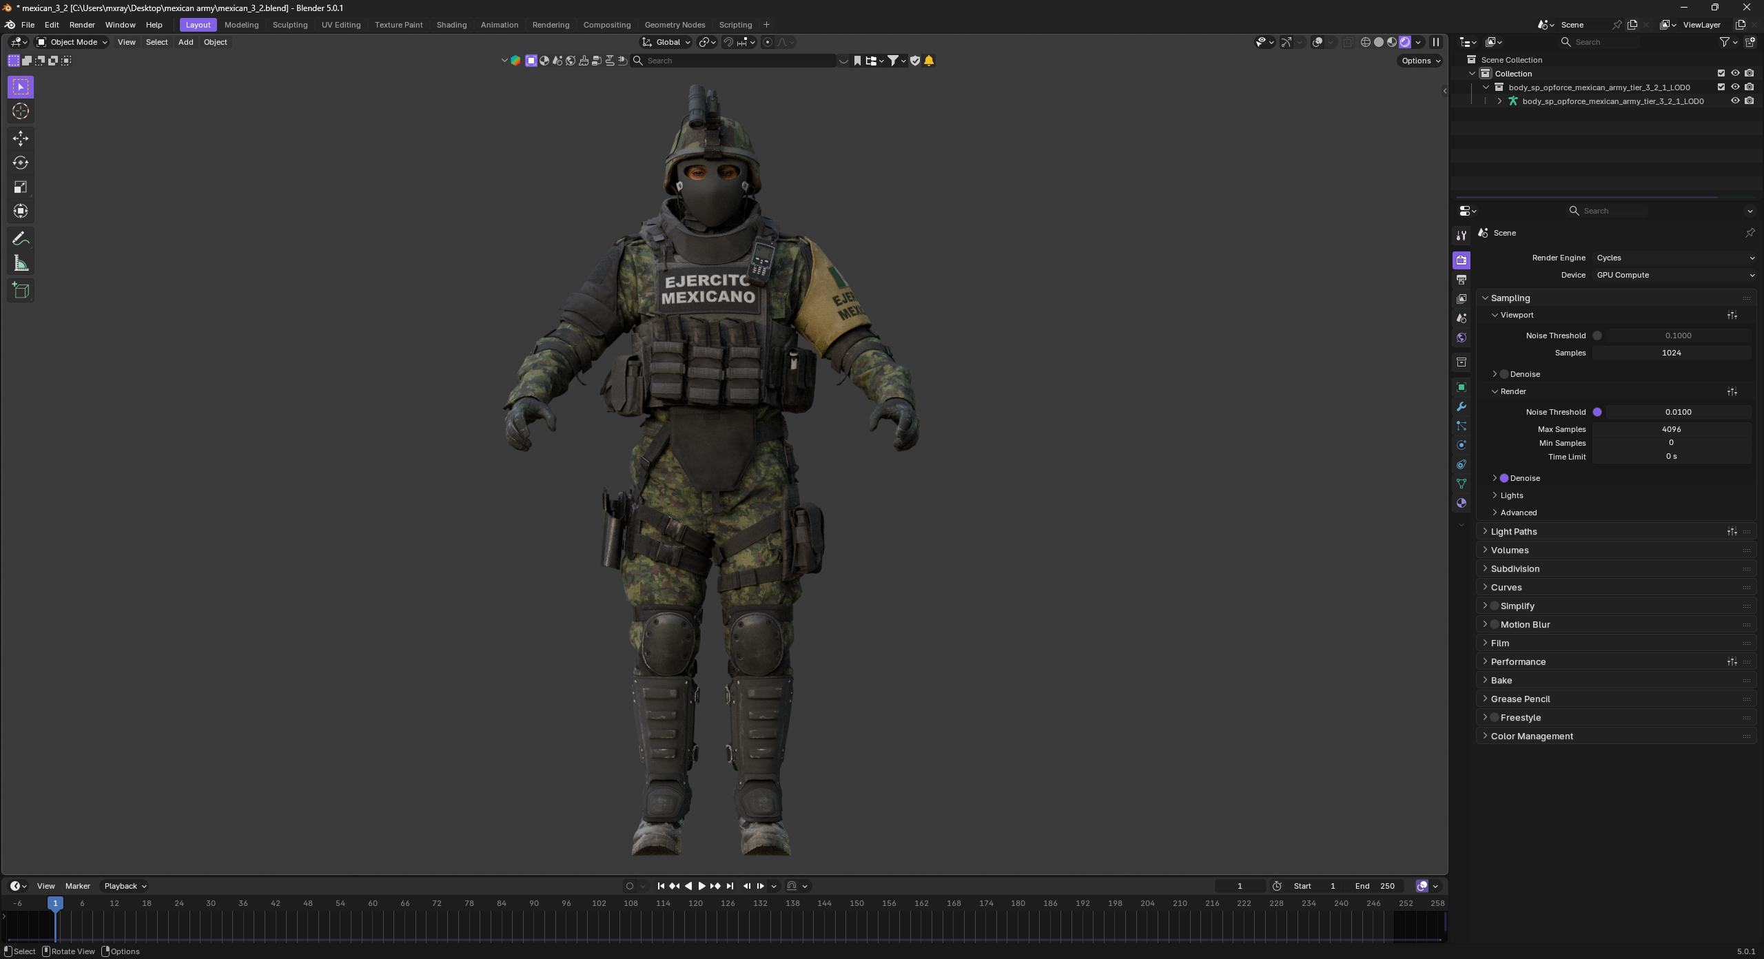Open the Tool properties tab

pos(1462,236)
